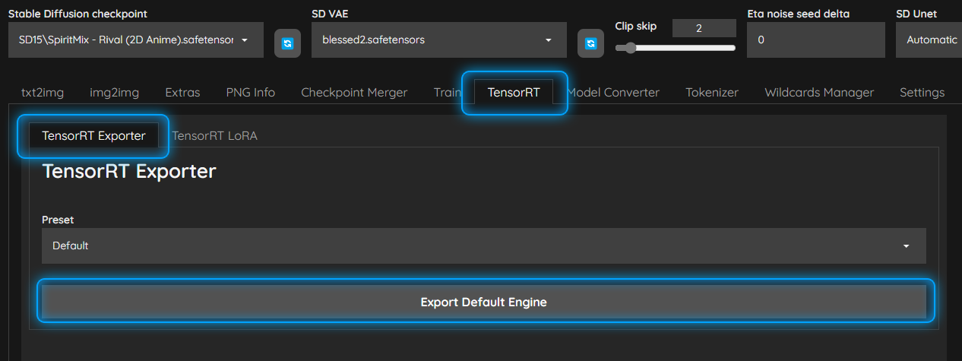Click the Eta noise seed delta field
962x361 pixels.
pyautogui.click(x=816, y=40)
